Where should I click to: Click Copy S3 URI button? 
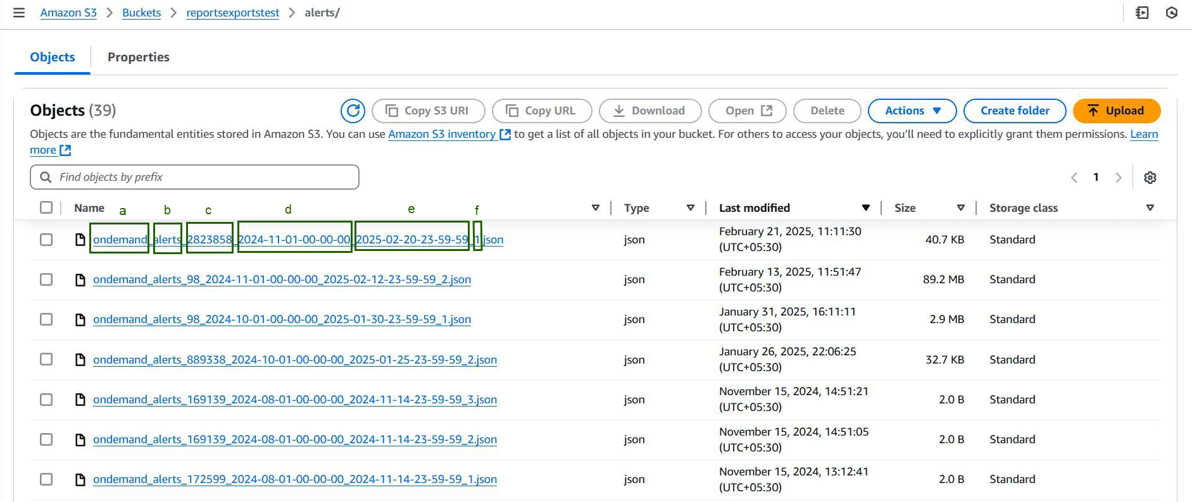(429, 111)
